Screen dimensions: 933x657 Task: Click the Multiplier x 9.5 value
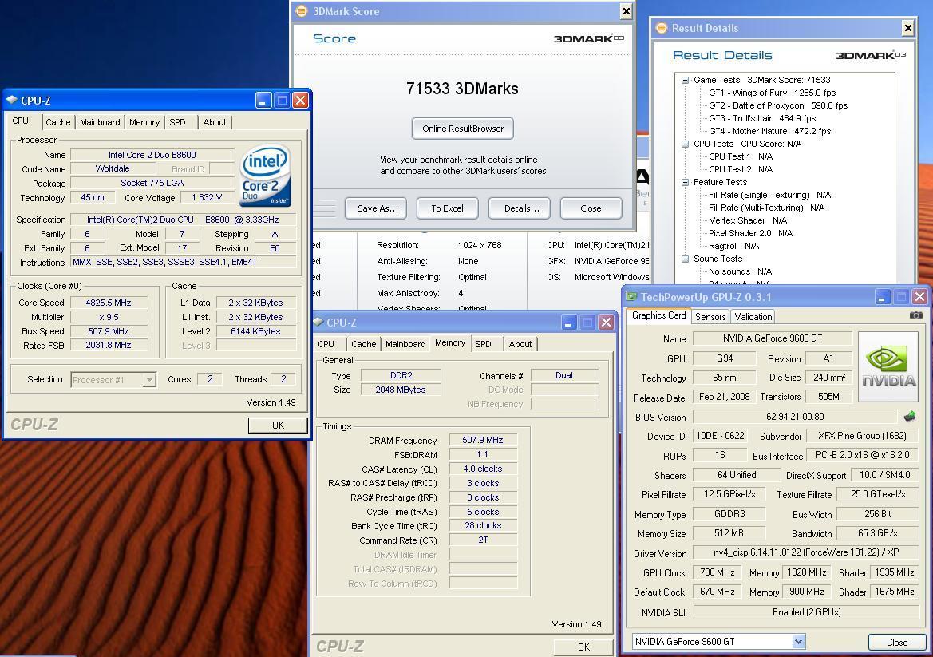(x=109, y=317)
